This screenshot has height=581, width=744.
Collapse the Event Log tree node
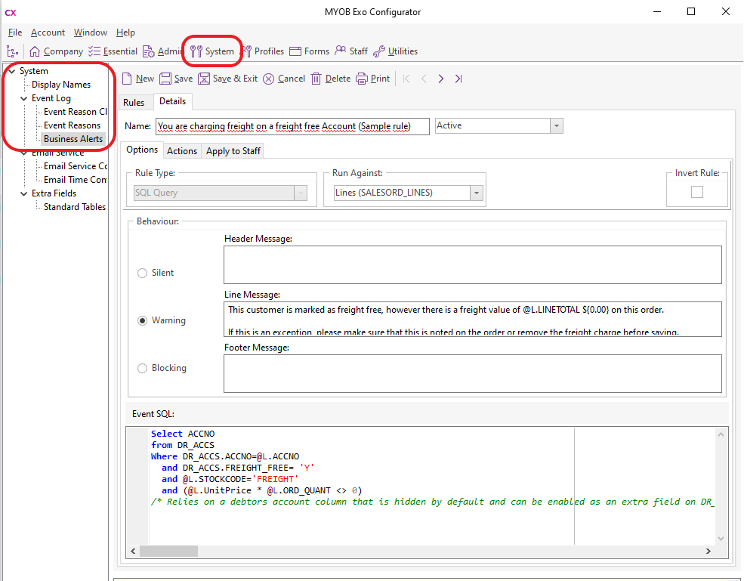[23, 98]
